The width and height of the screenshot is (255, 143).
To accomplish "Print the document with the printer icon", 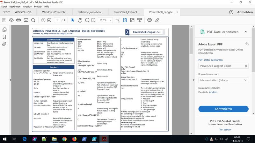I will pyautogui.click(x=18, y=20).
